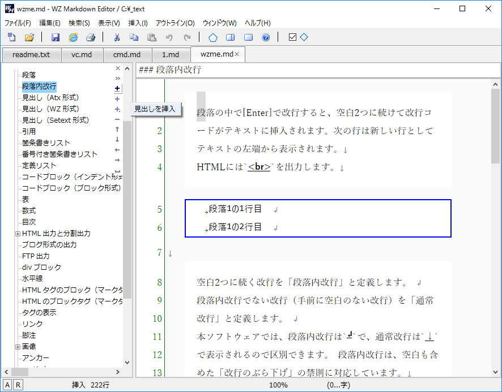502x392 pixels.
Task: Select 見出し（Atx 形式） in the outline
Action: coord(50,98)
